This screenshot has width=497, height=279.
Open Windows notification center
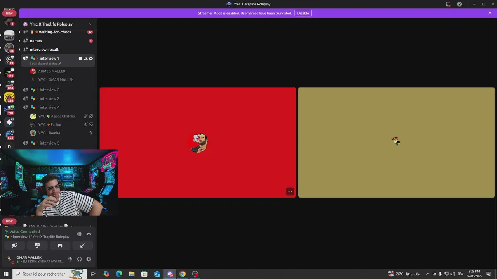coord(488,274)
